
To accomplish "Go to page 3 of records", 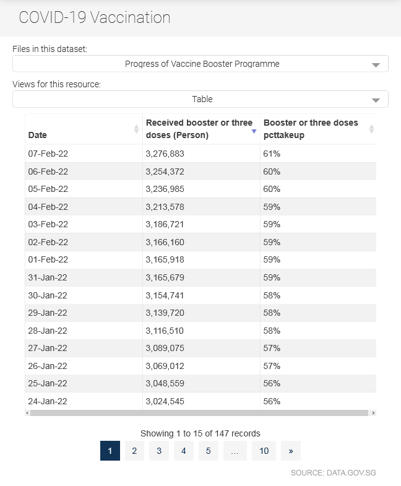I will pos(159,451).
